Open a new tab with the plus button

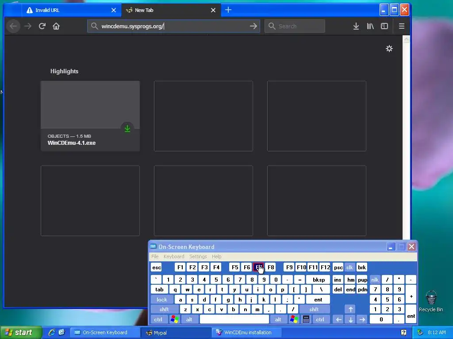click(228, 10)
